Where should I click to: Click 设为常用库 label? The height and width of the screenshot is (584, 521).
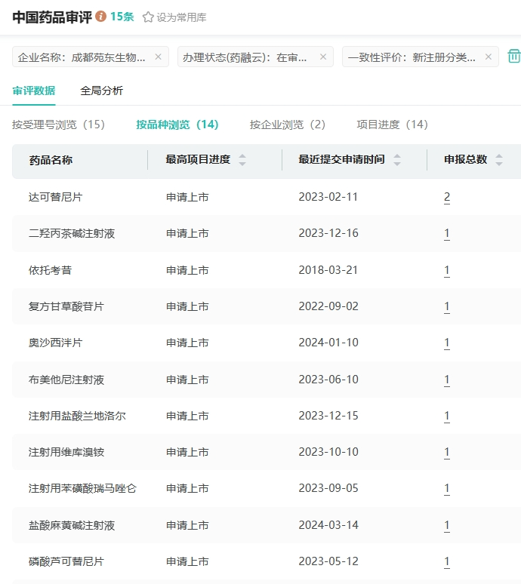pyautogui.click(x=181, y=17)
